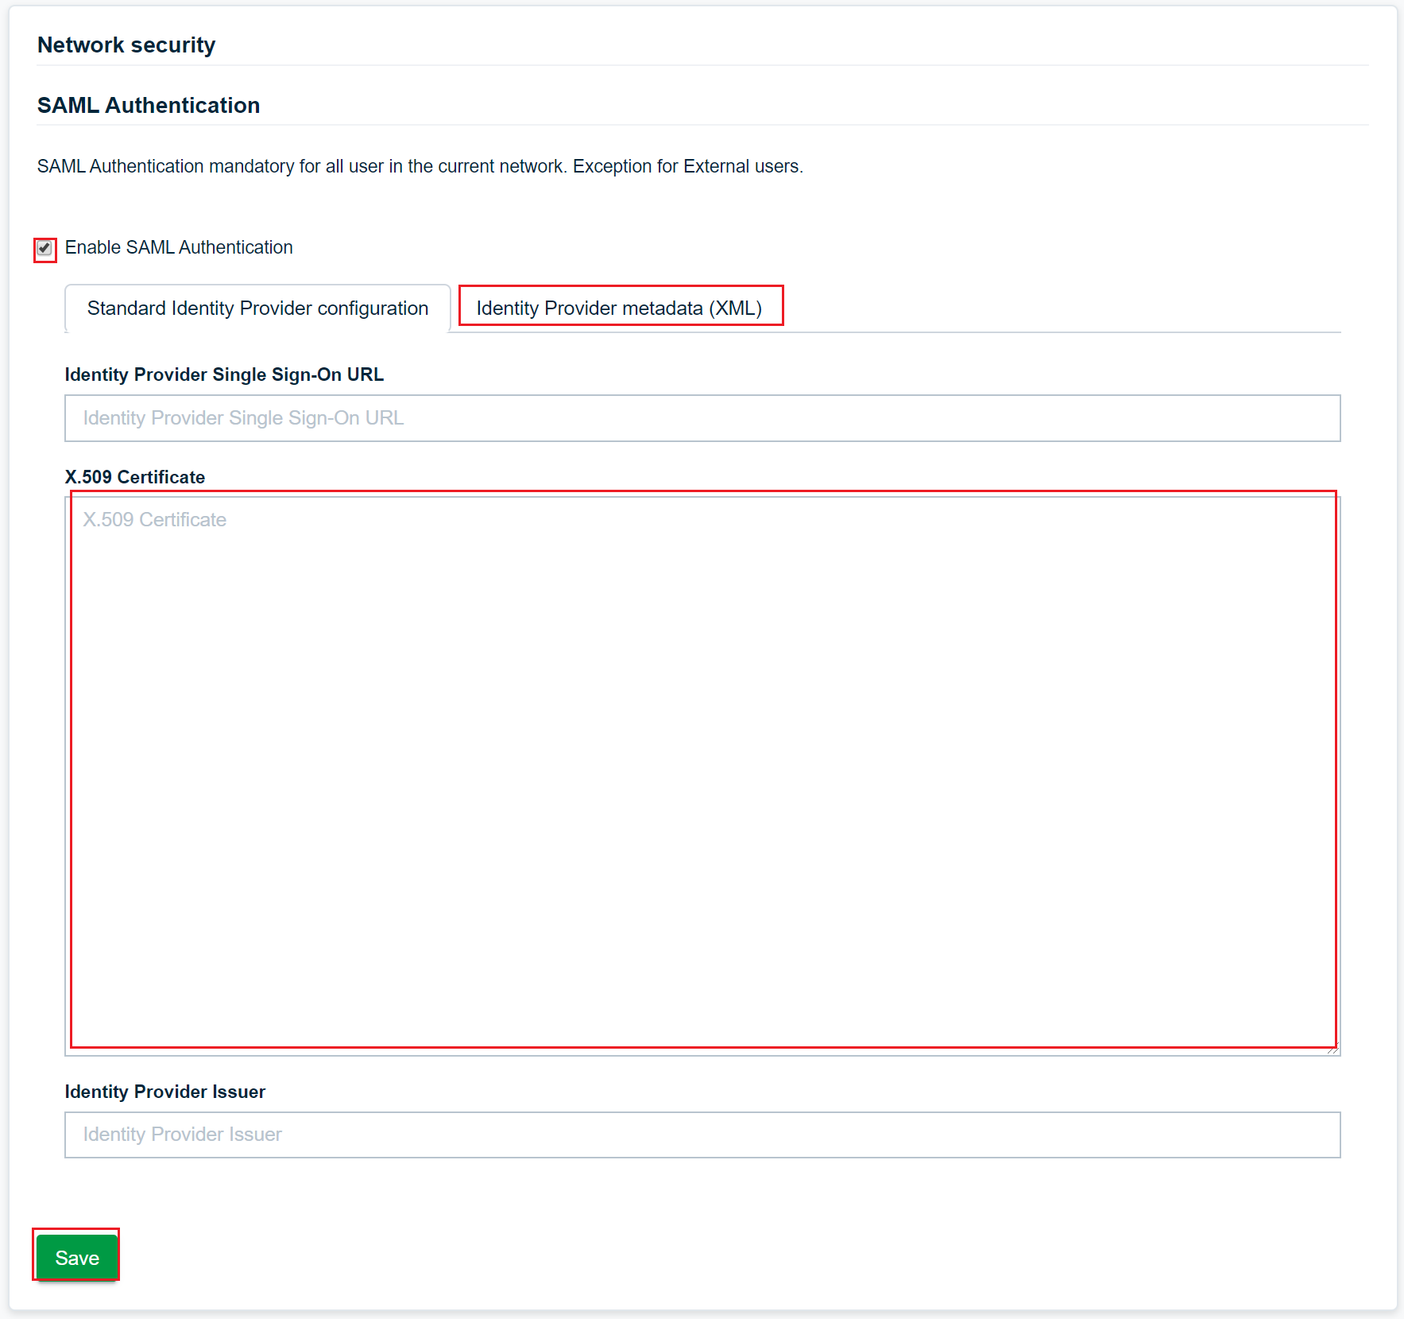Image resolution: width=1404 pixels, height=1319 pixels.
Task: Switch to the Identity Provider metadata (XML) tab
Action: point(621,308)
